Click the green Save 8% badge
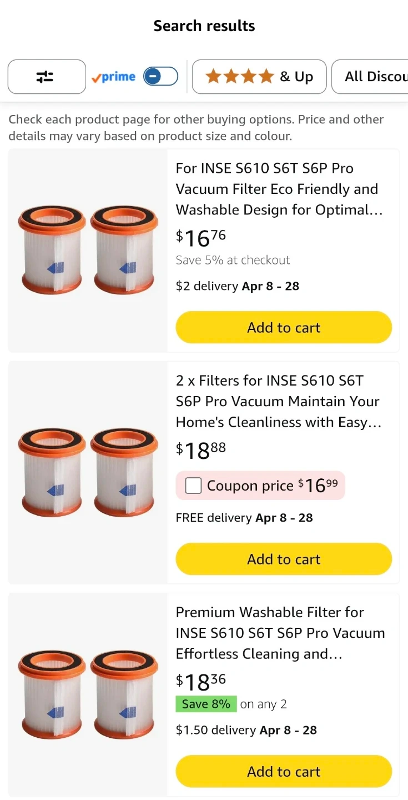This screenshot has height=800, width=408. coord(206,704)
